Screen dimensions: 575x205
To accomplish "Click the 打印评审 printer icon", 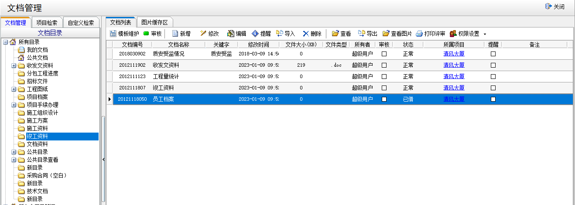I will [x=419, y=34].
